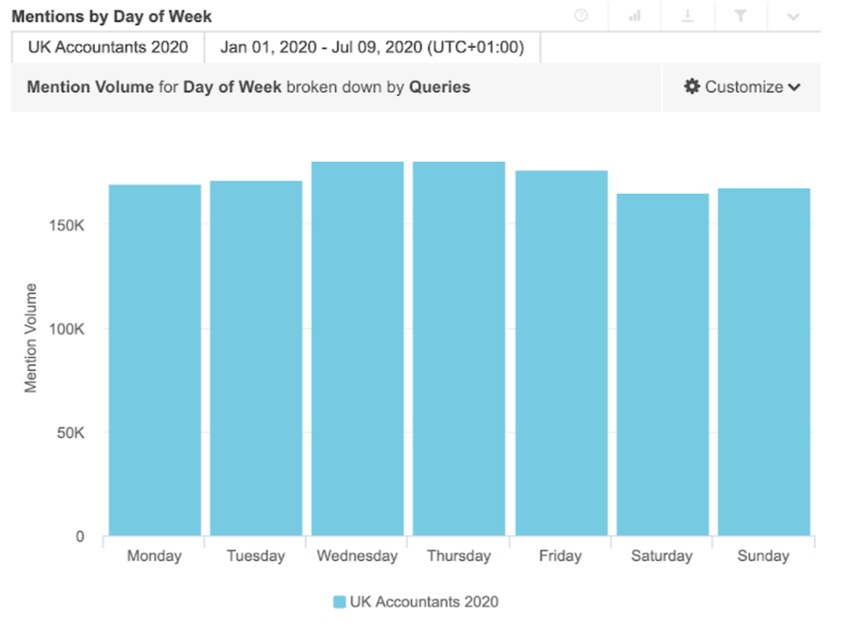This screenshot has height=627, width=848.
Task: Click the help question mark icon
Action: (581, 16)
